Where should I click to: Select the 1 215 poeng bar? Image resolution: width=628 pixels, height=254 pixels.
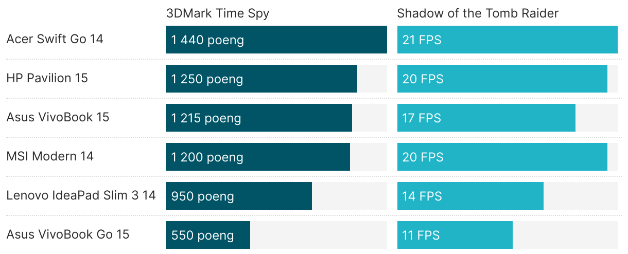pyautogui.click(x=259, y=118)
